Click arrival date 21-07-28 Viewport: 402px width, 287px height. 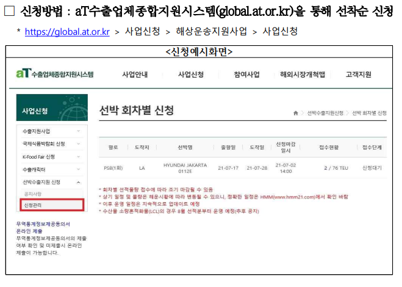click(x=257, y=168)
